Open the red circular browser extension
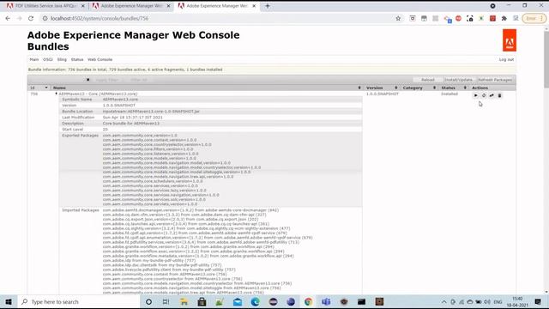The image size is (549, 309). (458, 18)
